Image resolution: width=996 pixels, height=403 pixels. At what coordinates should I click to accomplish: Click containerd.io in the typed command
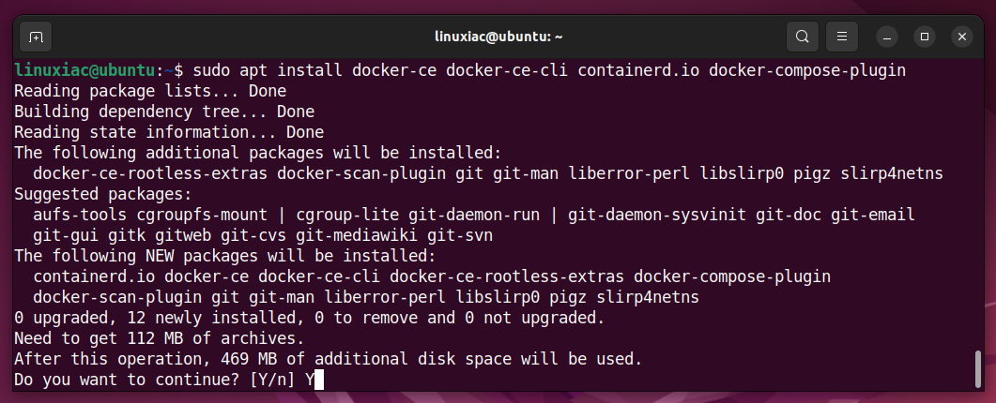[x=639, y=70]
